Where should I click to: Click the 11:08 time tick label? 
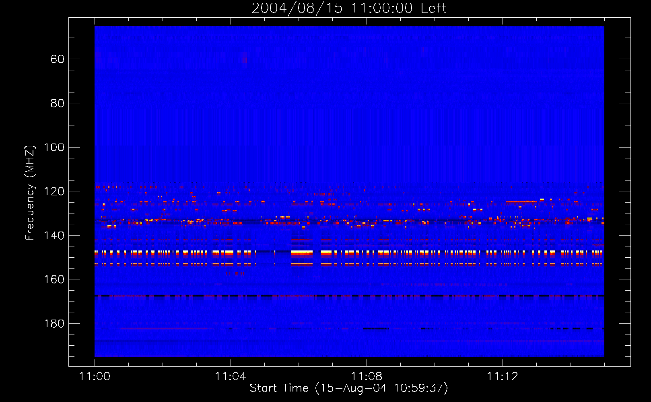tap(367, 376)
